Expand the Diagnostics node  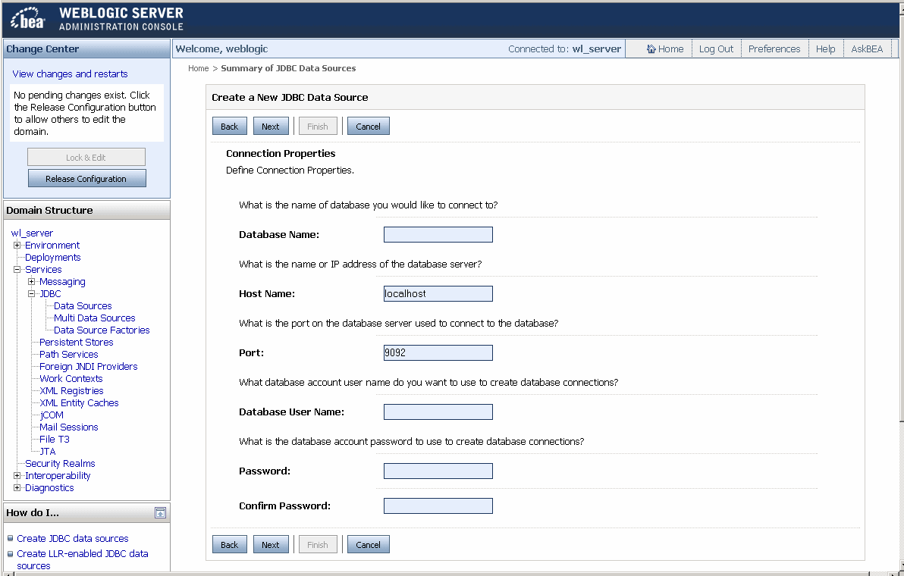point(17,487)
